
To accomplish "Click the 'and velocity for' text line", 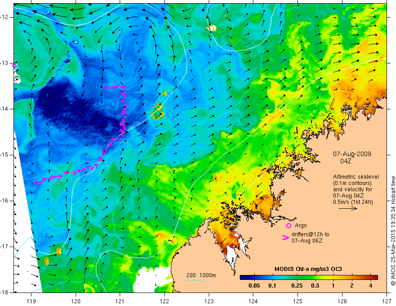I will (352, 189).
